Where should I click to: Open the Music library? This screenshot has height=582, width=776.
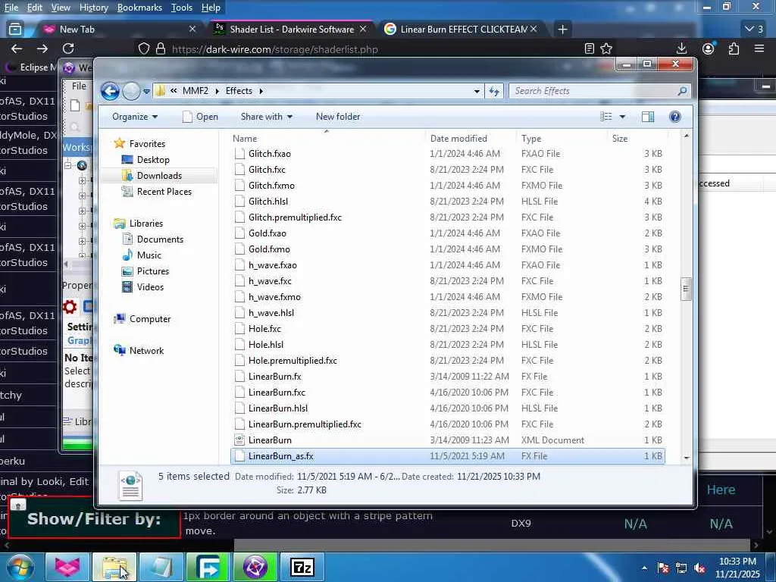tap(149, 255)
